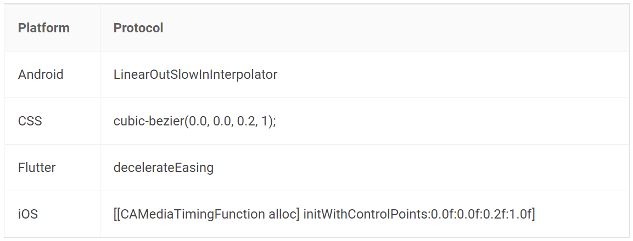Click first '0.0f' value in iOS row

tap(443, 214)
